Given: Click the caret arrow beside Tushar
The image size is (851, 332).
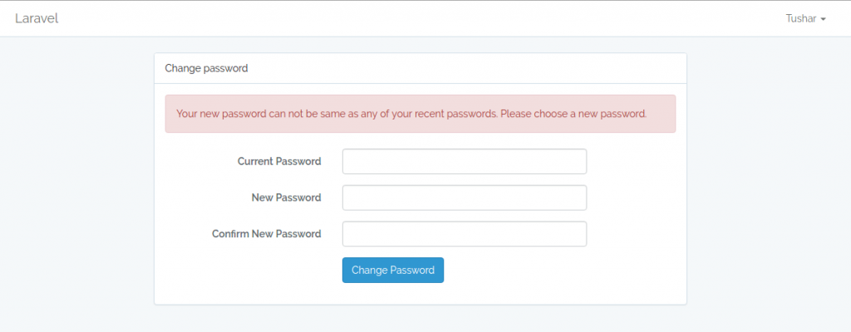Looking at the screenshot, I should (823, 19).
